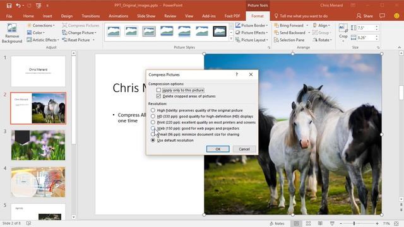This screenshot has height=227, width=404.
Task: Click the Undo arrow icon
Action: tap(18, 6)
